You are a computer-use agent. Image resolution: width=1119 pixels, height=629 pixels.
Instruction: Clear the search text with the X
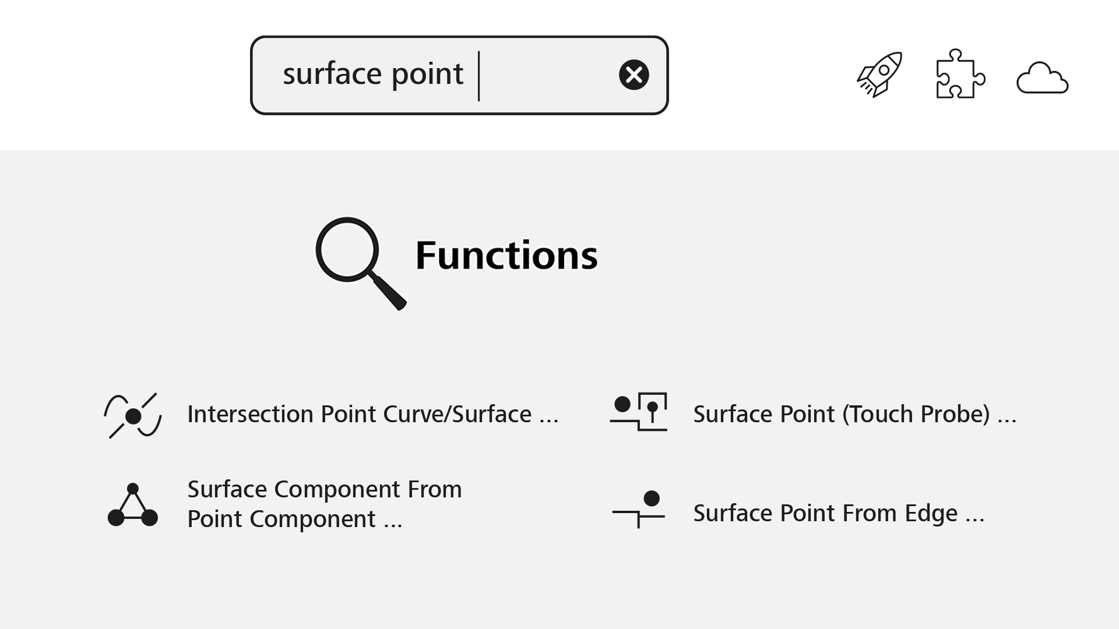(634, 75)
